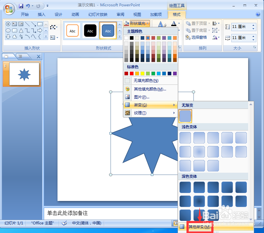Select the 格式 drawing tools tab
Image resolution: width=264 pixels, height=233 pixels.
(177, 15)
